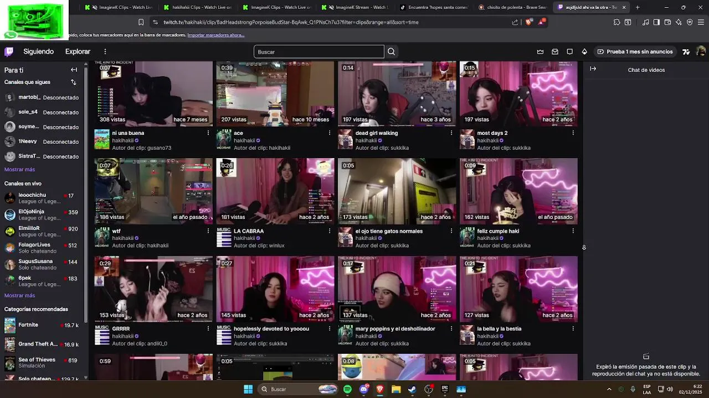Switch to 'Encuentra hopes santa comes' tab

pos(433,7)
